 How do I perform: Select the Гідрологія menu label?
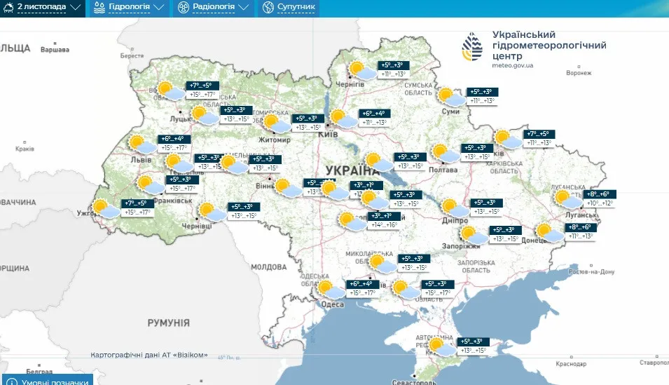point(128,8)
